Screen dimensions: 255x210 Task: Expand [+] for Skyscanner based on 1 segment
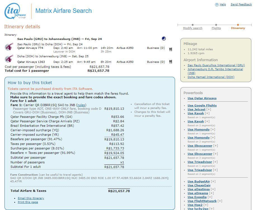[216, 146]
